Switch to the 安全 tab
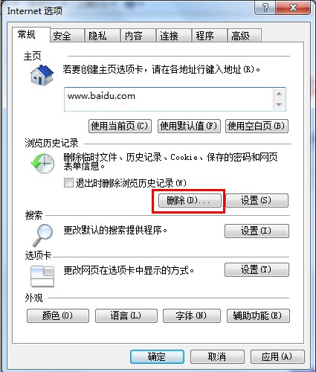This screenshot has height=372, width=316. click(66, 36)
